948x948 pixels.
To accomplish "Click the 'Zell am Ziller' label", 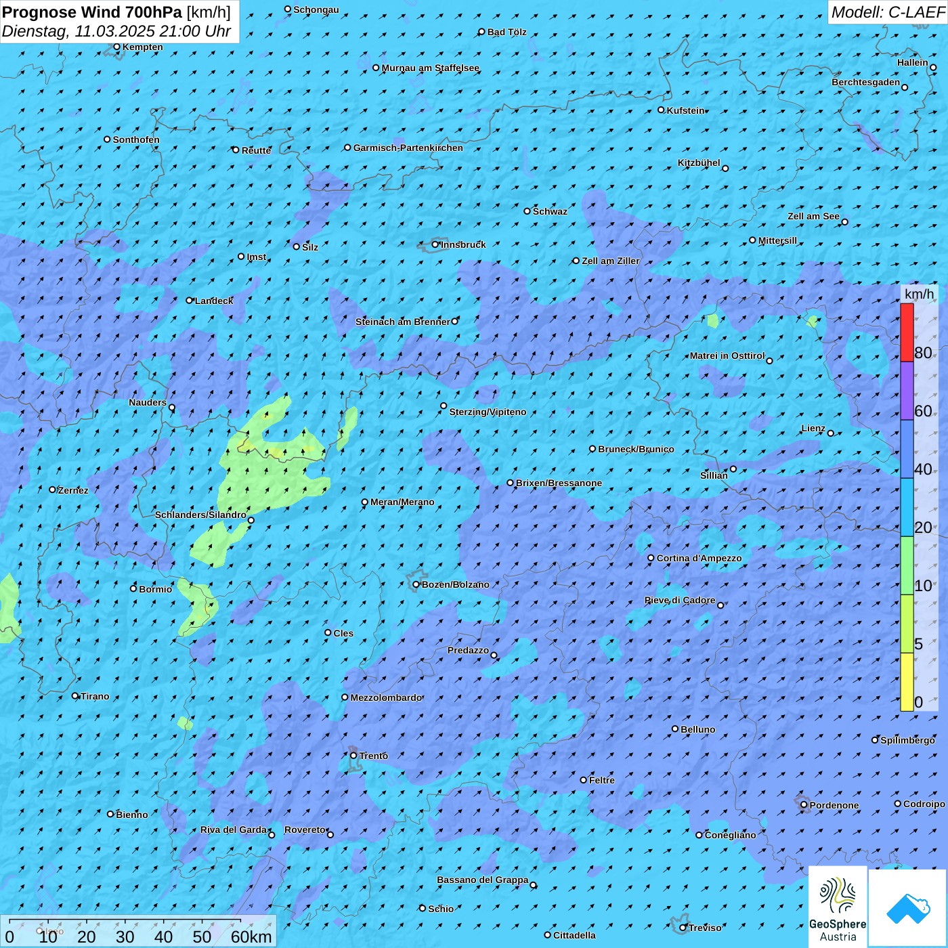I will (610, 261).
